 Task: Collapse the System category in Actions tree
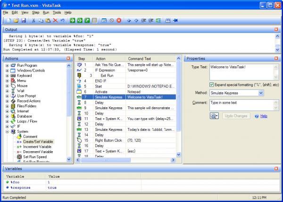coord(8,132)
